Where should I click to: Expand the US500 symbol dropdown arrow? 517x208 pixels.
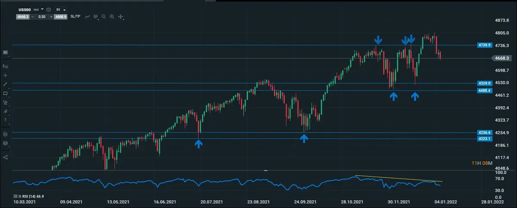[42, 9]
